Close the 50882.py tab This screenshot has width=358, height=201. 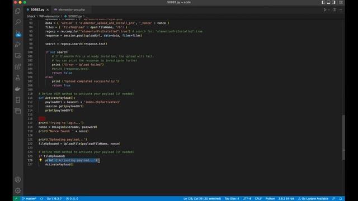point(48,10)
